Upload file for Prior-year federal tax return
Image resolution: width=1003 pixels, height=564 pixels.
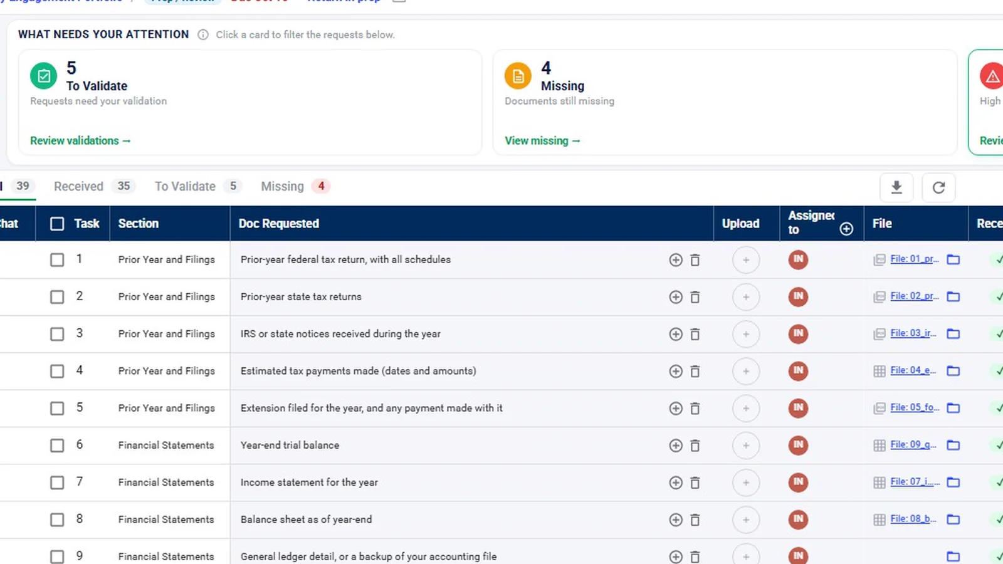746,260
